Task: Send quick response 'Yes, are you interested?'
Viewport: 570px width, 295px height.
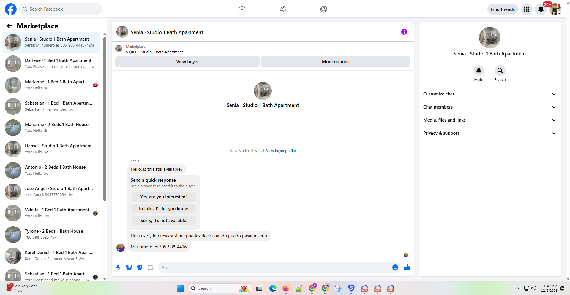Action: [x=164, y=197]
